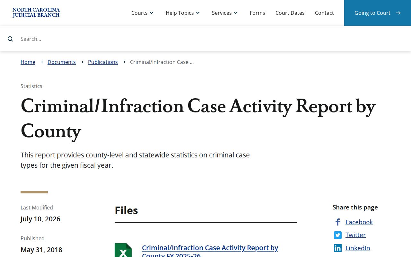Image resolution: width=411 pixels, height=257 pixels.
Task: Click the Going to Court arrow icon
Action: point(398,13)
